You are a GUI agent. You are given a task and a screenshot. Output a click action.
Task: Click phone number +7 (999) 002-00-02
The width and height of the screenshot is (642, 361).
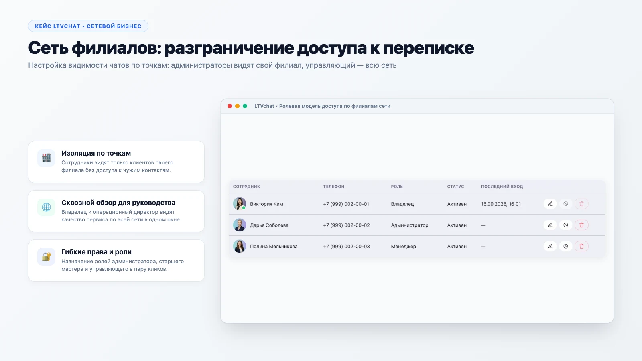pos(346,225)
